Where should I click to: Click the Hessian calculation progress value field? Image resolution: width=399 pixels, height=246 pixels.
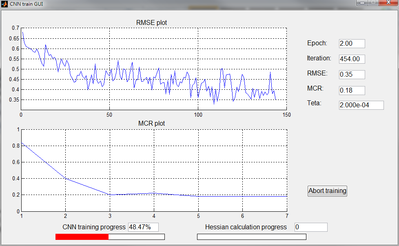311,227
